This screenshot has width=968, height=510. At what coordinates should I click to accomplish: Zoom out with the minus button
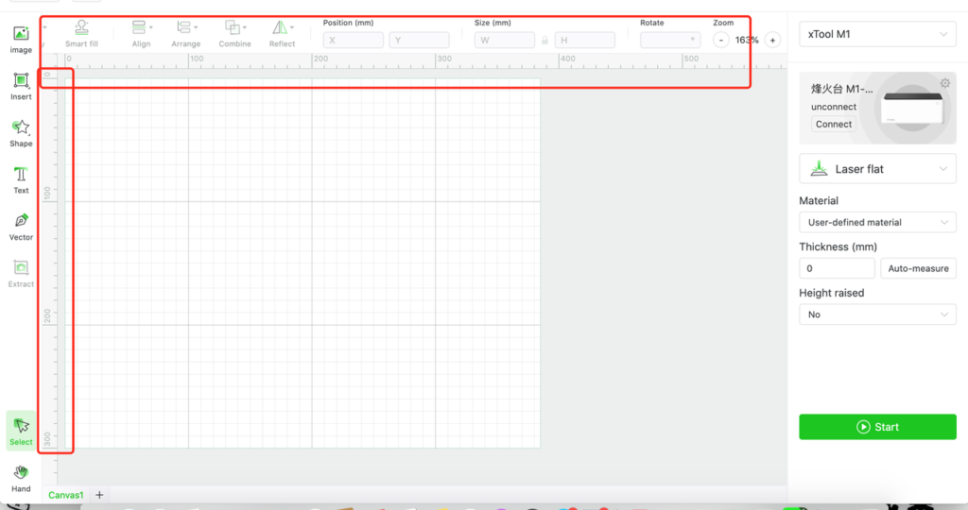720,40
